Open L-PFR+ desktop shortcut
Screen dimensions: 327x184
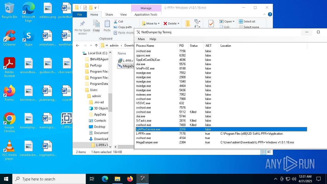click(x=67, y=121)
